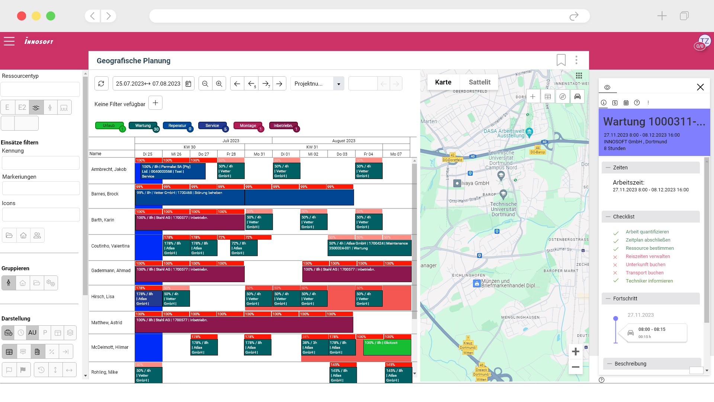The width and height of the screenshot is (714, 402).
Task: Click the car routing icon on the map
Action: (577, 97)
